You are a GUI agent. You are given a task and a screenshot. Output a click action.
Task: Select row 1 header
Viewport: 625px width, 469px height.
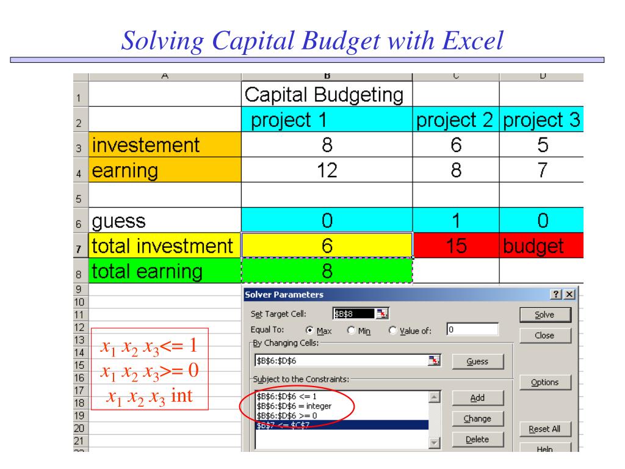80,94
